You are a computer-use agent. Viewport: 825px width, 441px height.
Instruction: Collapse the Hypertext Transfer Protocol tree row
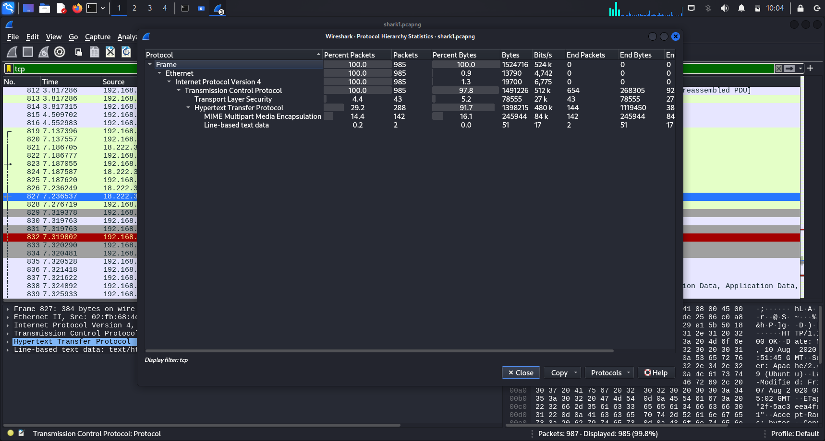coord(188,108)
